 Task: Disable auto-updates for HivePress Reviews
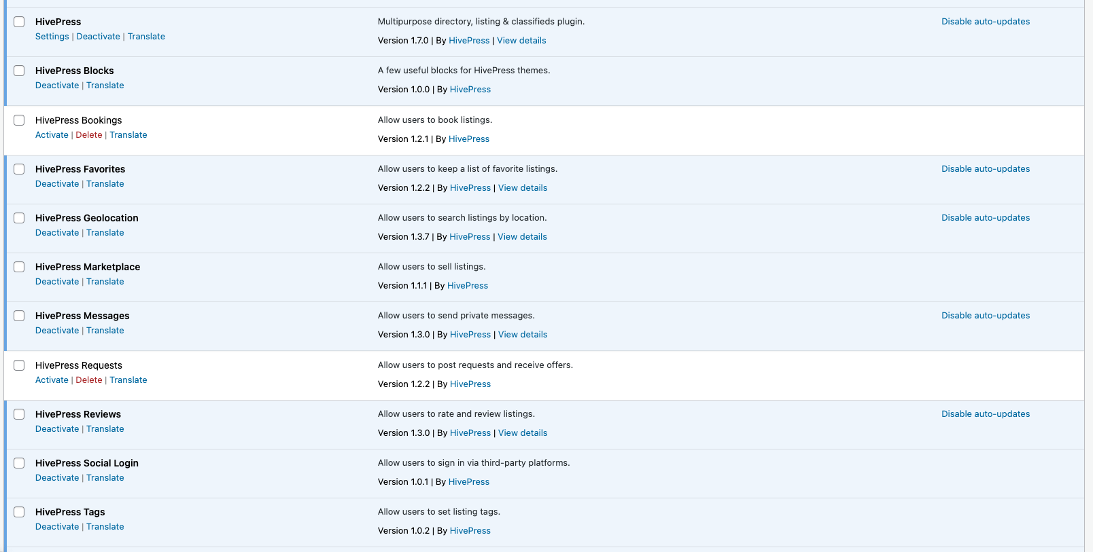(x=986, y=414)
